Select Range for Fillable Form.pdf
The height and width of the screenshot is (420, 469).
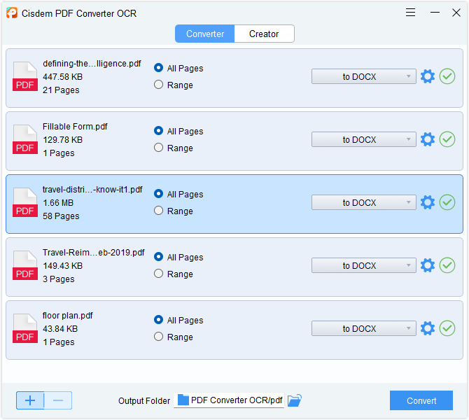(158, 148)
